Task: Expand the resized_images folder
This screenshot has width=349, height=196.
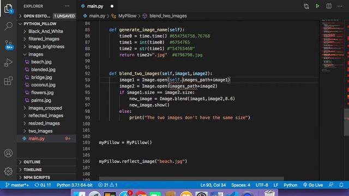Action: [x=47, y=124]
